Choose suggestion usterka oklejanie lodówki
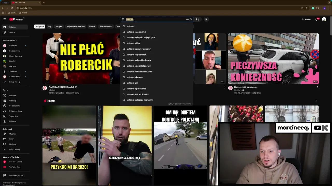This screenshot has height=186, width=332. [156, 66]
